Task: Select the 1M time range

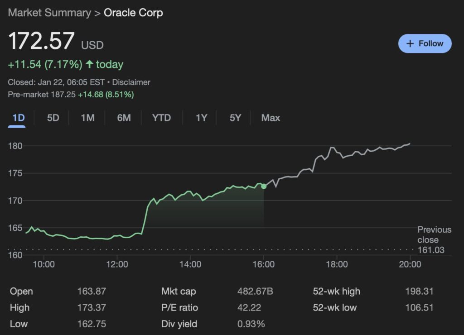Action: [x=87, y=118]
